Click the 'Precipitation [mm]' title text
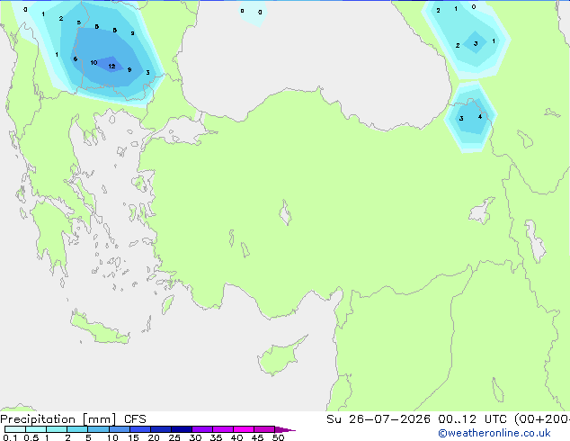Viewport: 570px width, 441px height. (x=58, y=419)
